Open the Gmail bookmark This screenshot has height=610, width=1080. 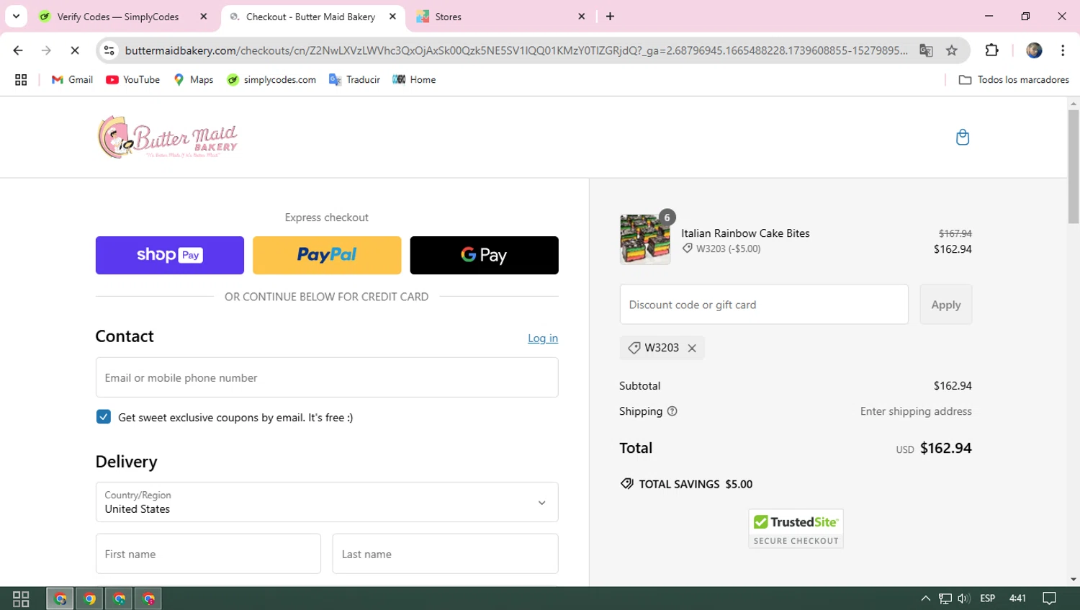[x=72, y=80]
